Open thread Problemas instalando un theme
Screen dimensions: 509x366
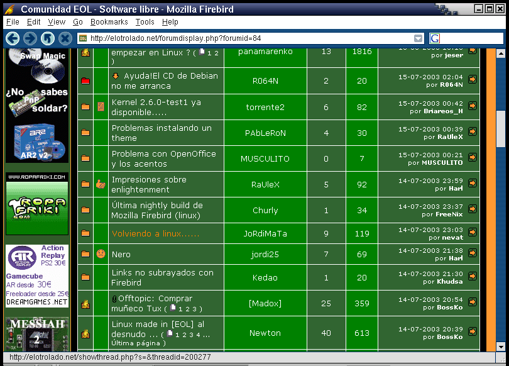click(161, 133)
